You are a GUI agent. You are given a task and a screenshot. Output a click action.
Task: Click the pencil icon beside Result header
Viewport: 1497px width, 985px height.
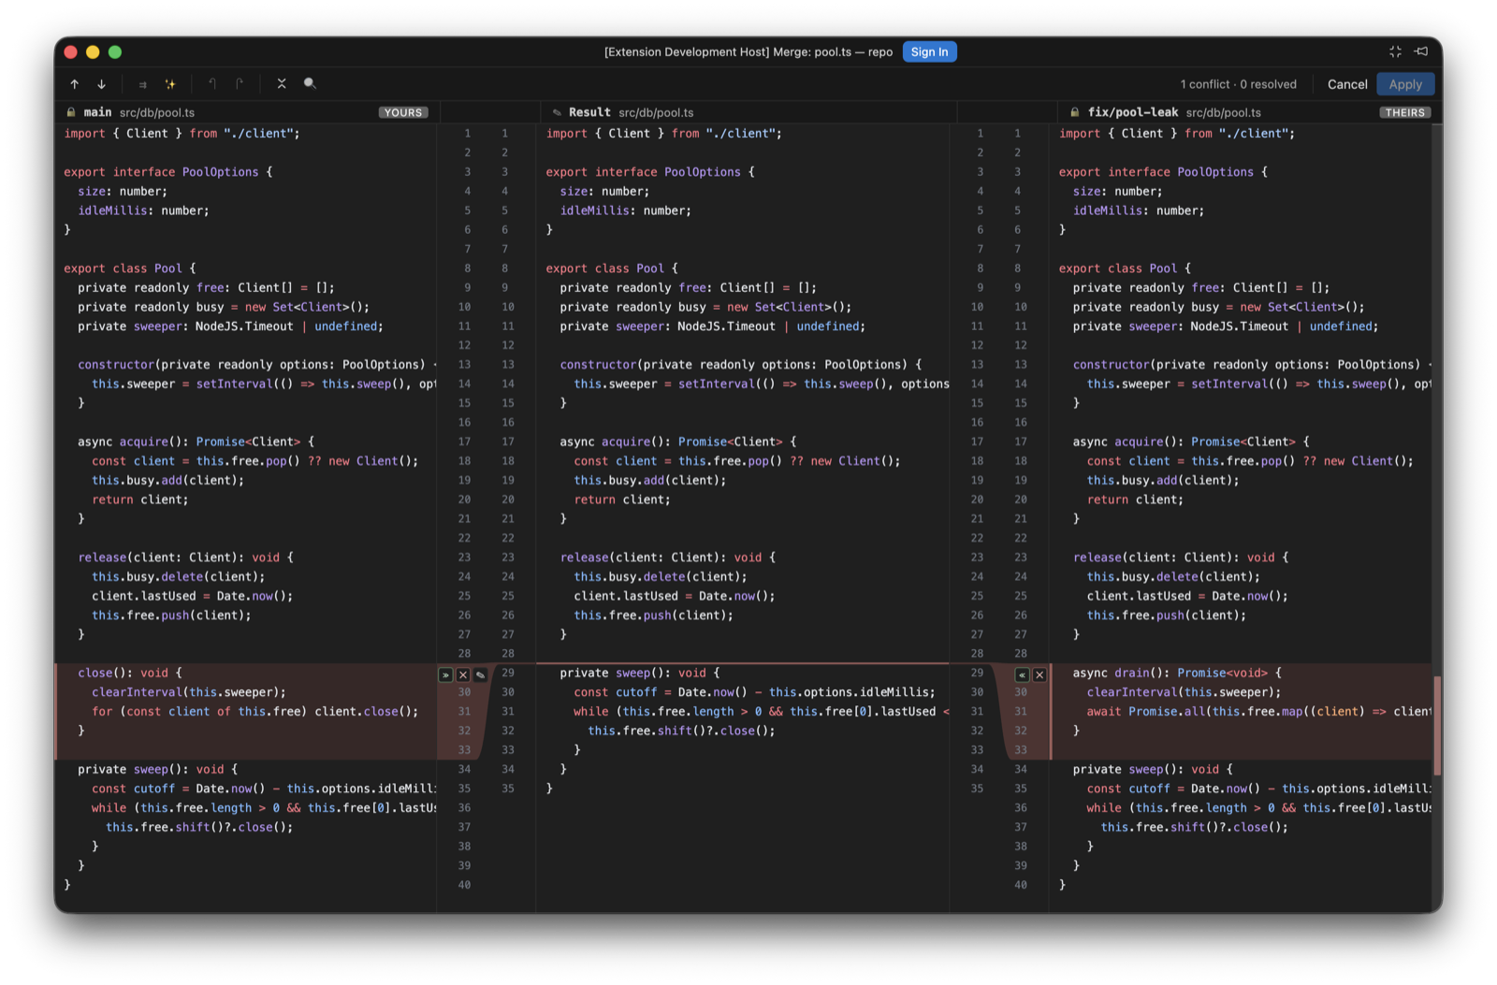click(x=557, y=112)
